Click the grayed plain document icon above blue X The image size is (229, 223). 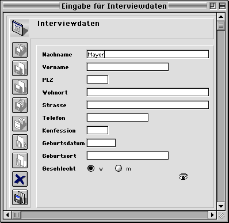pyautogui.click(x=20, y=161)
